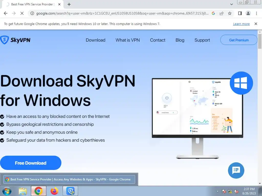The width and height of the screenshot is (262, 196).
Task: Open the Download nav item
Action: tap(96, 40)
